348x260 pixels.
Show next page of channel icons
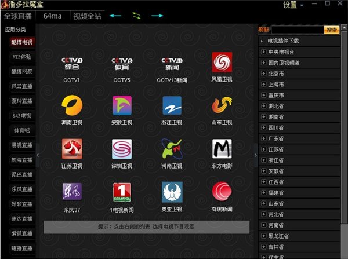tap(256, 155)
